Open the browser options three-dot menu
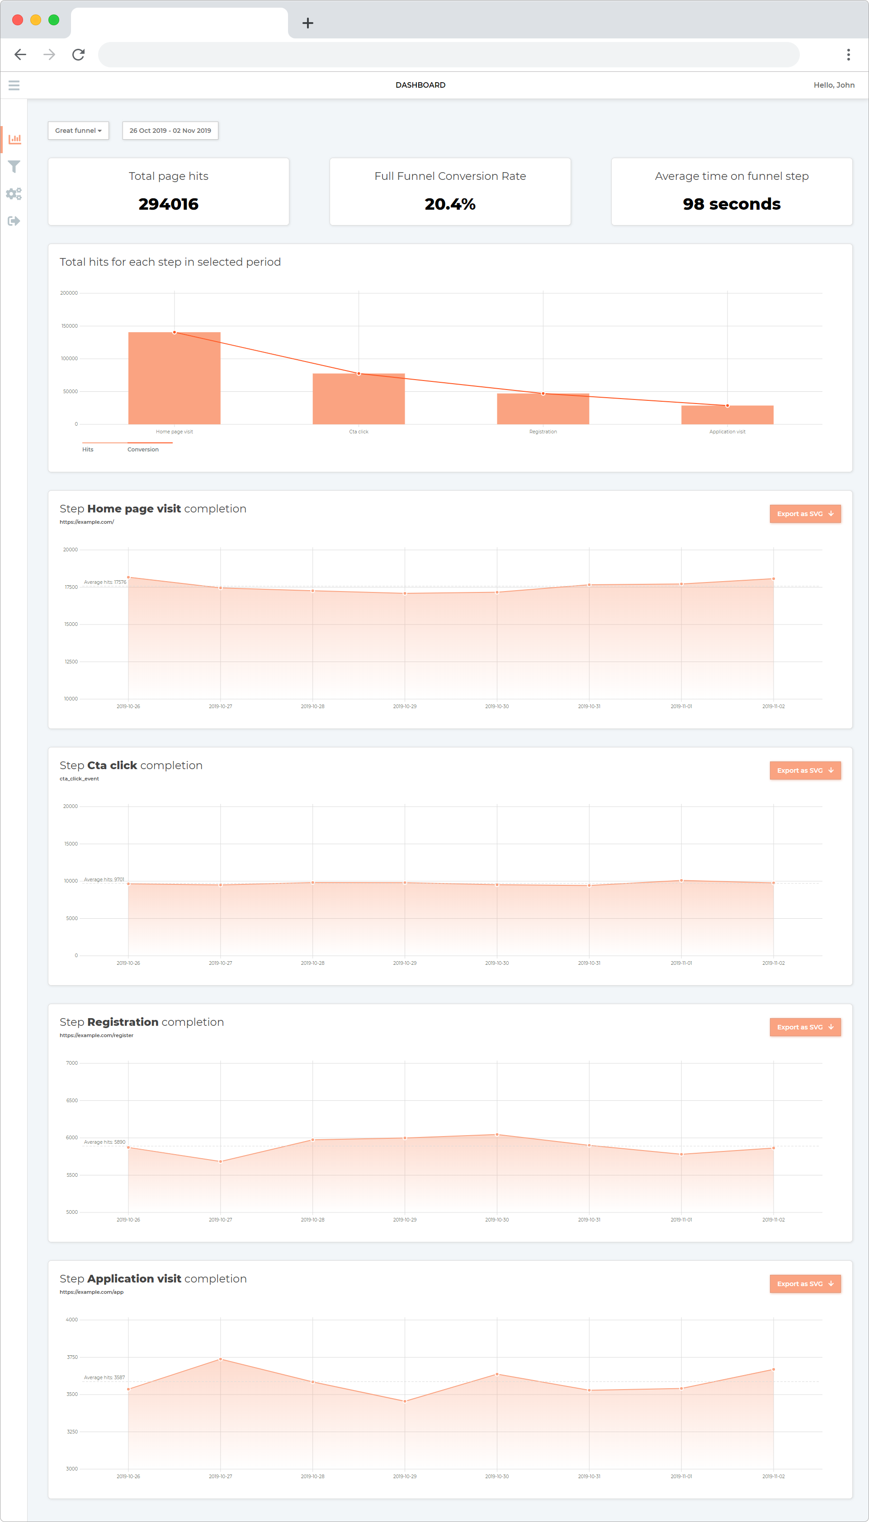 848,54
